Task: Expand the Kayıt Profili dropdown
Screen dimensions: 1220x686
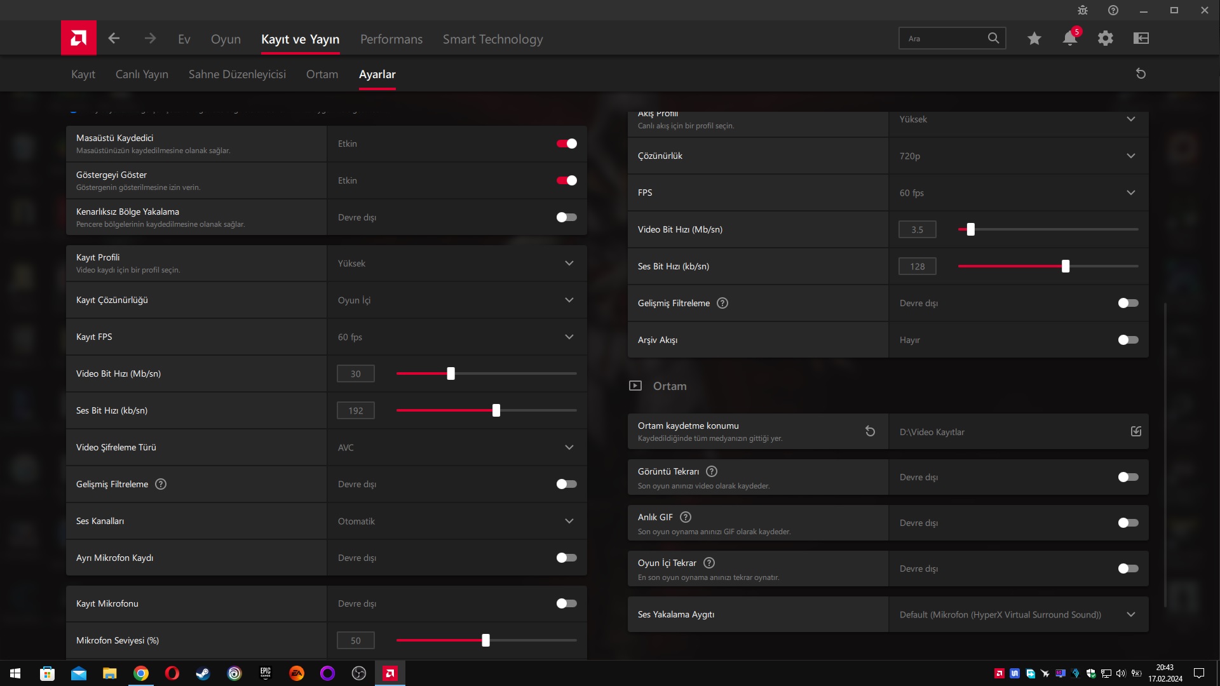Action: coord(569,263)
